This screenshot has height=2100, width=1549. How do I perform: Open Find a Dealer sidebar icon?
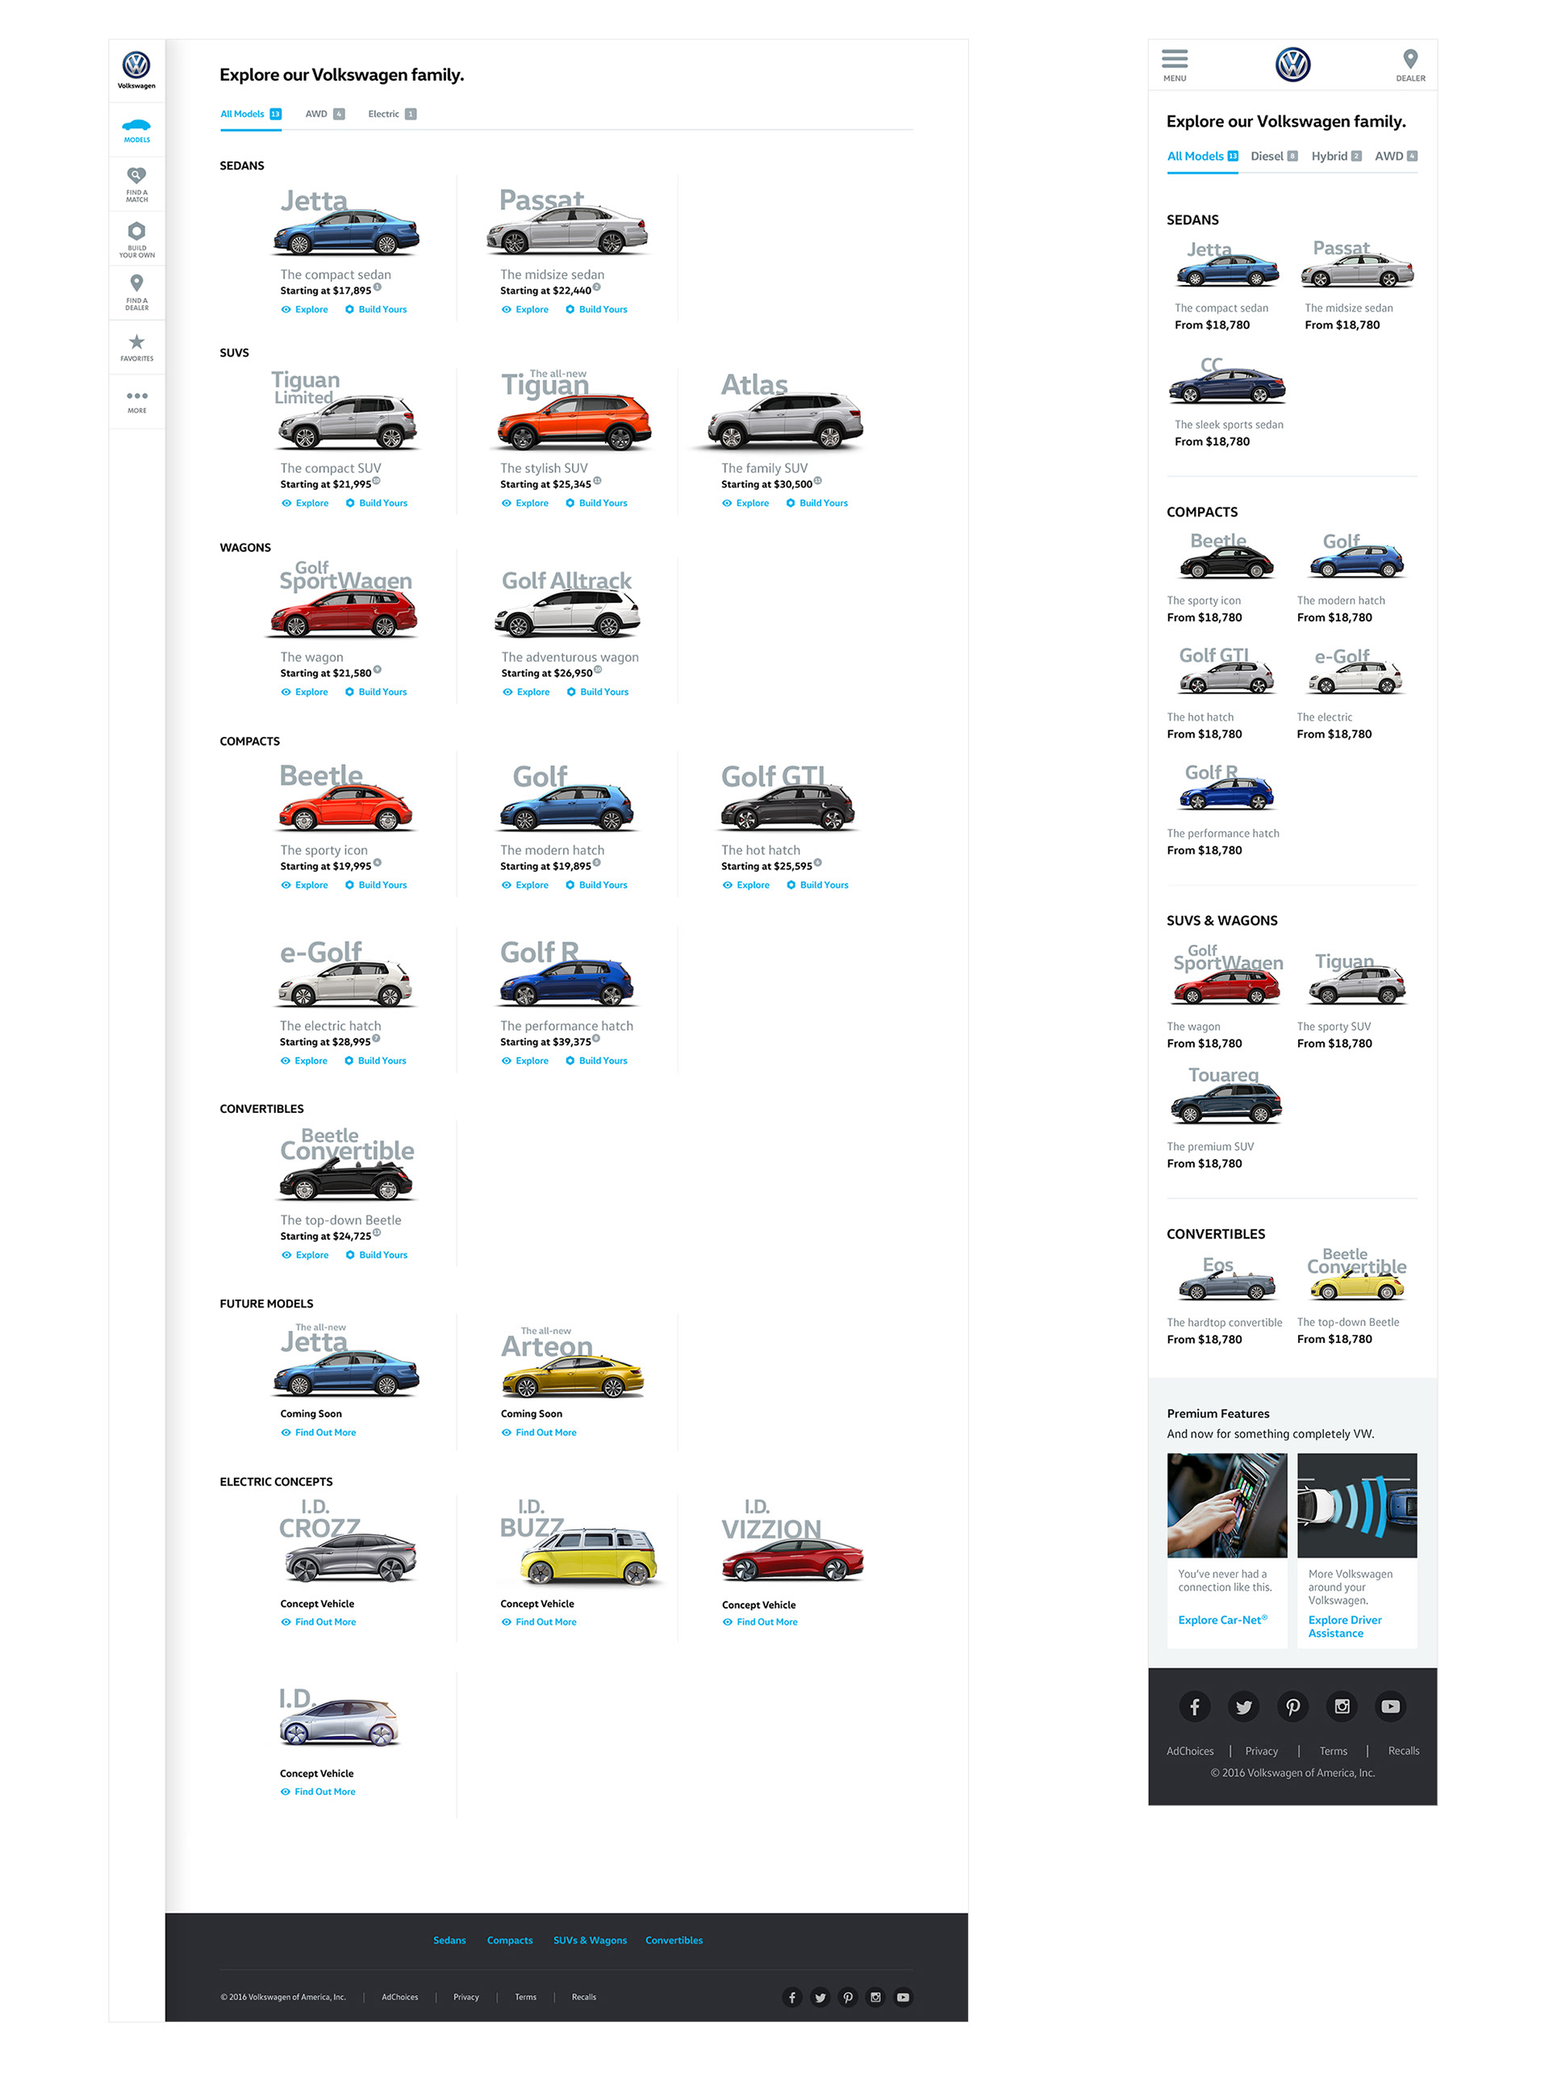click(137, 293)
